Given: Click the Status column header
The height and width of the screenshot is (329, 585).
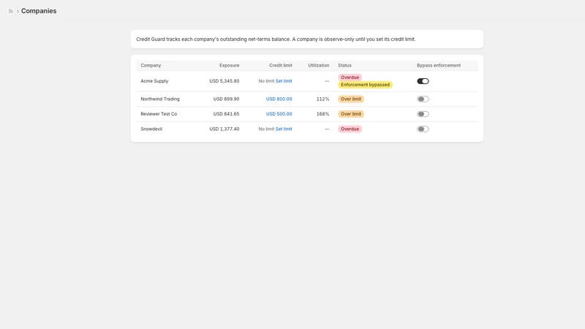Looking at the screenshot, I should 344,65.
